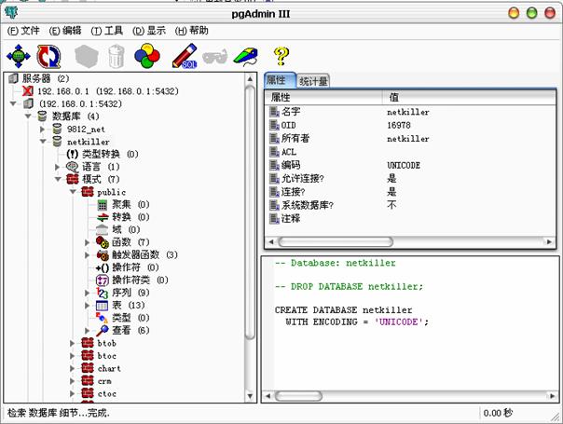
Task: Click the add server connection toolbar icon
Action: click(19, 56)
